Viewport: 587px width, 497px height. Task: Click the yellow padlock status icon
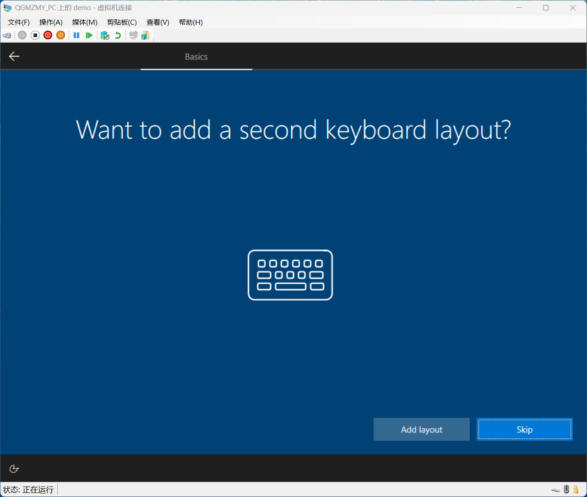click(x=576, y=489)
